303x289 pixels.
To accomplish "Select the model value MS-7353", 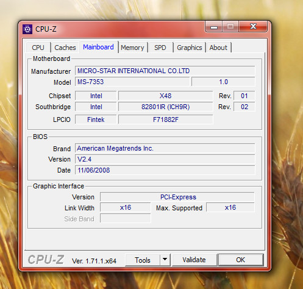I will (x=132, y=82).
